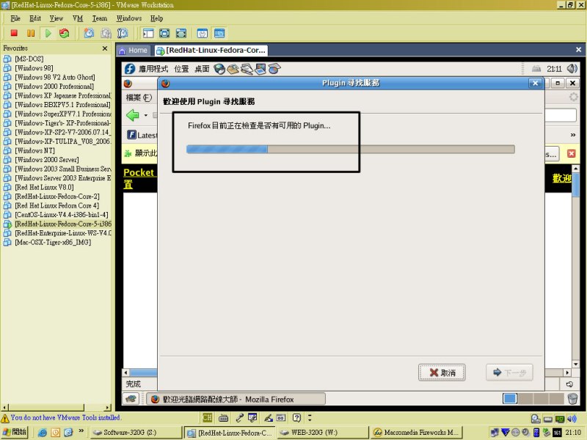Click the red Power Off toolbar button
This screenshot has width=587, height=440.
pyautogui.click(x=14, y=33)
